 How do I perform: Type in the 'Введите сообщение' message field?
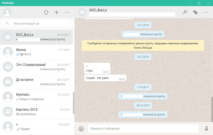[x=143, y=128]
